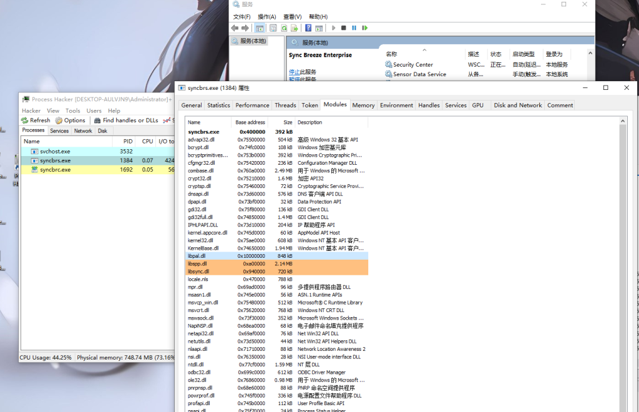This screenshot has height=412, width=639.
Task: Click the Find handles or DLLs icon
Action: (97, 120)
